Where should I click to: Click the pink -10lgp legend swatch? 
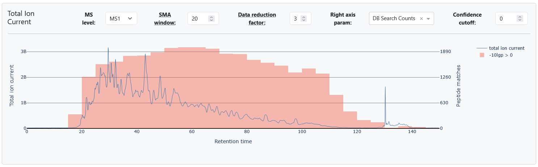[482, 55]
